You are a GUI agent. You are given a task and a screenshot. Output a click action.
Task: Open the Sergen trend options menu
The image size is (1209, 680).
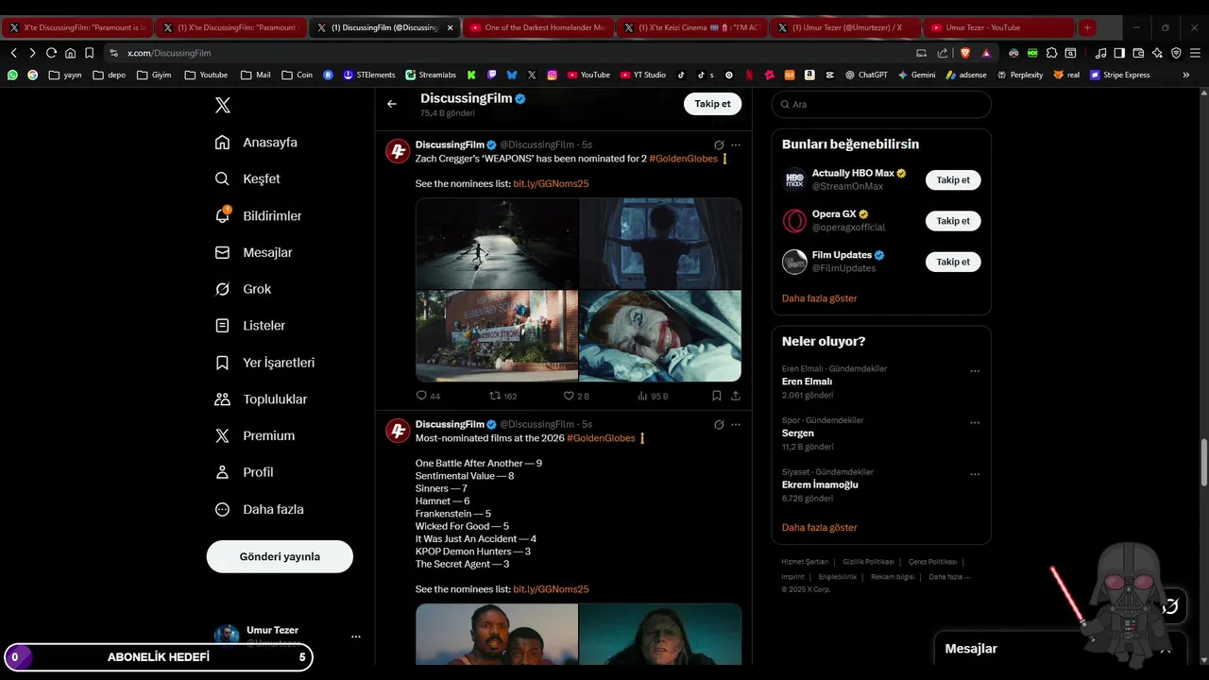coord(975,423)
